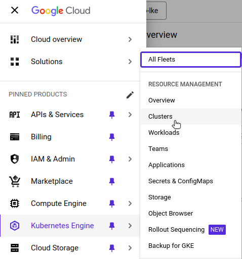Expand Cloud Storage submenu chevron
The height and width of the screenshot is (259, 242).
click(x=130, y=248)
